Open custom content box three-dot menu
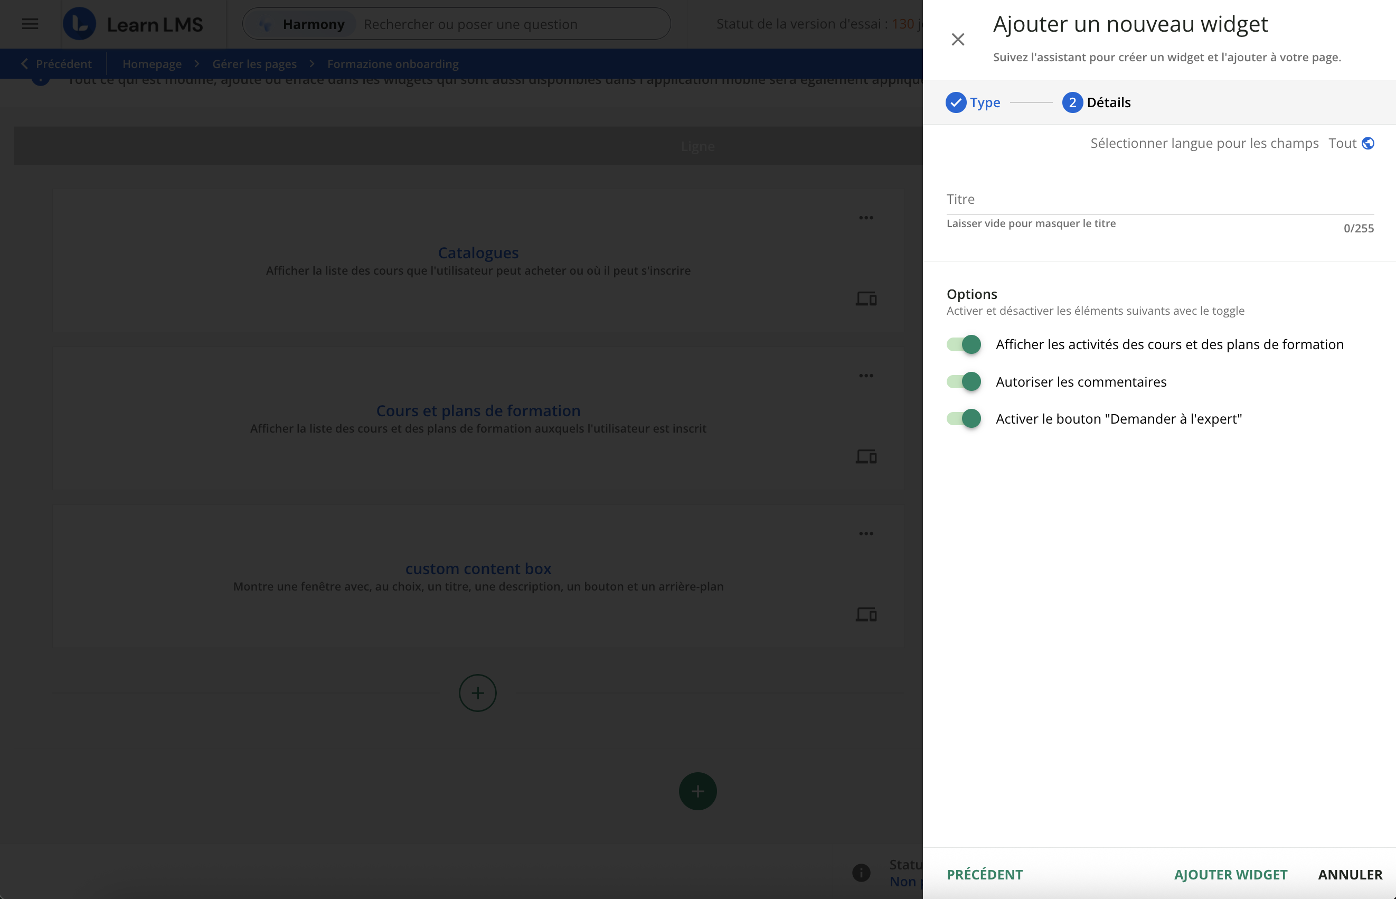The height and width of the screenshot is (899, 1396). (x=866, y=533)
